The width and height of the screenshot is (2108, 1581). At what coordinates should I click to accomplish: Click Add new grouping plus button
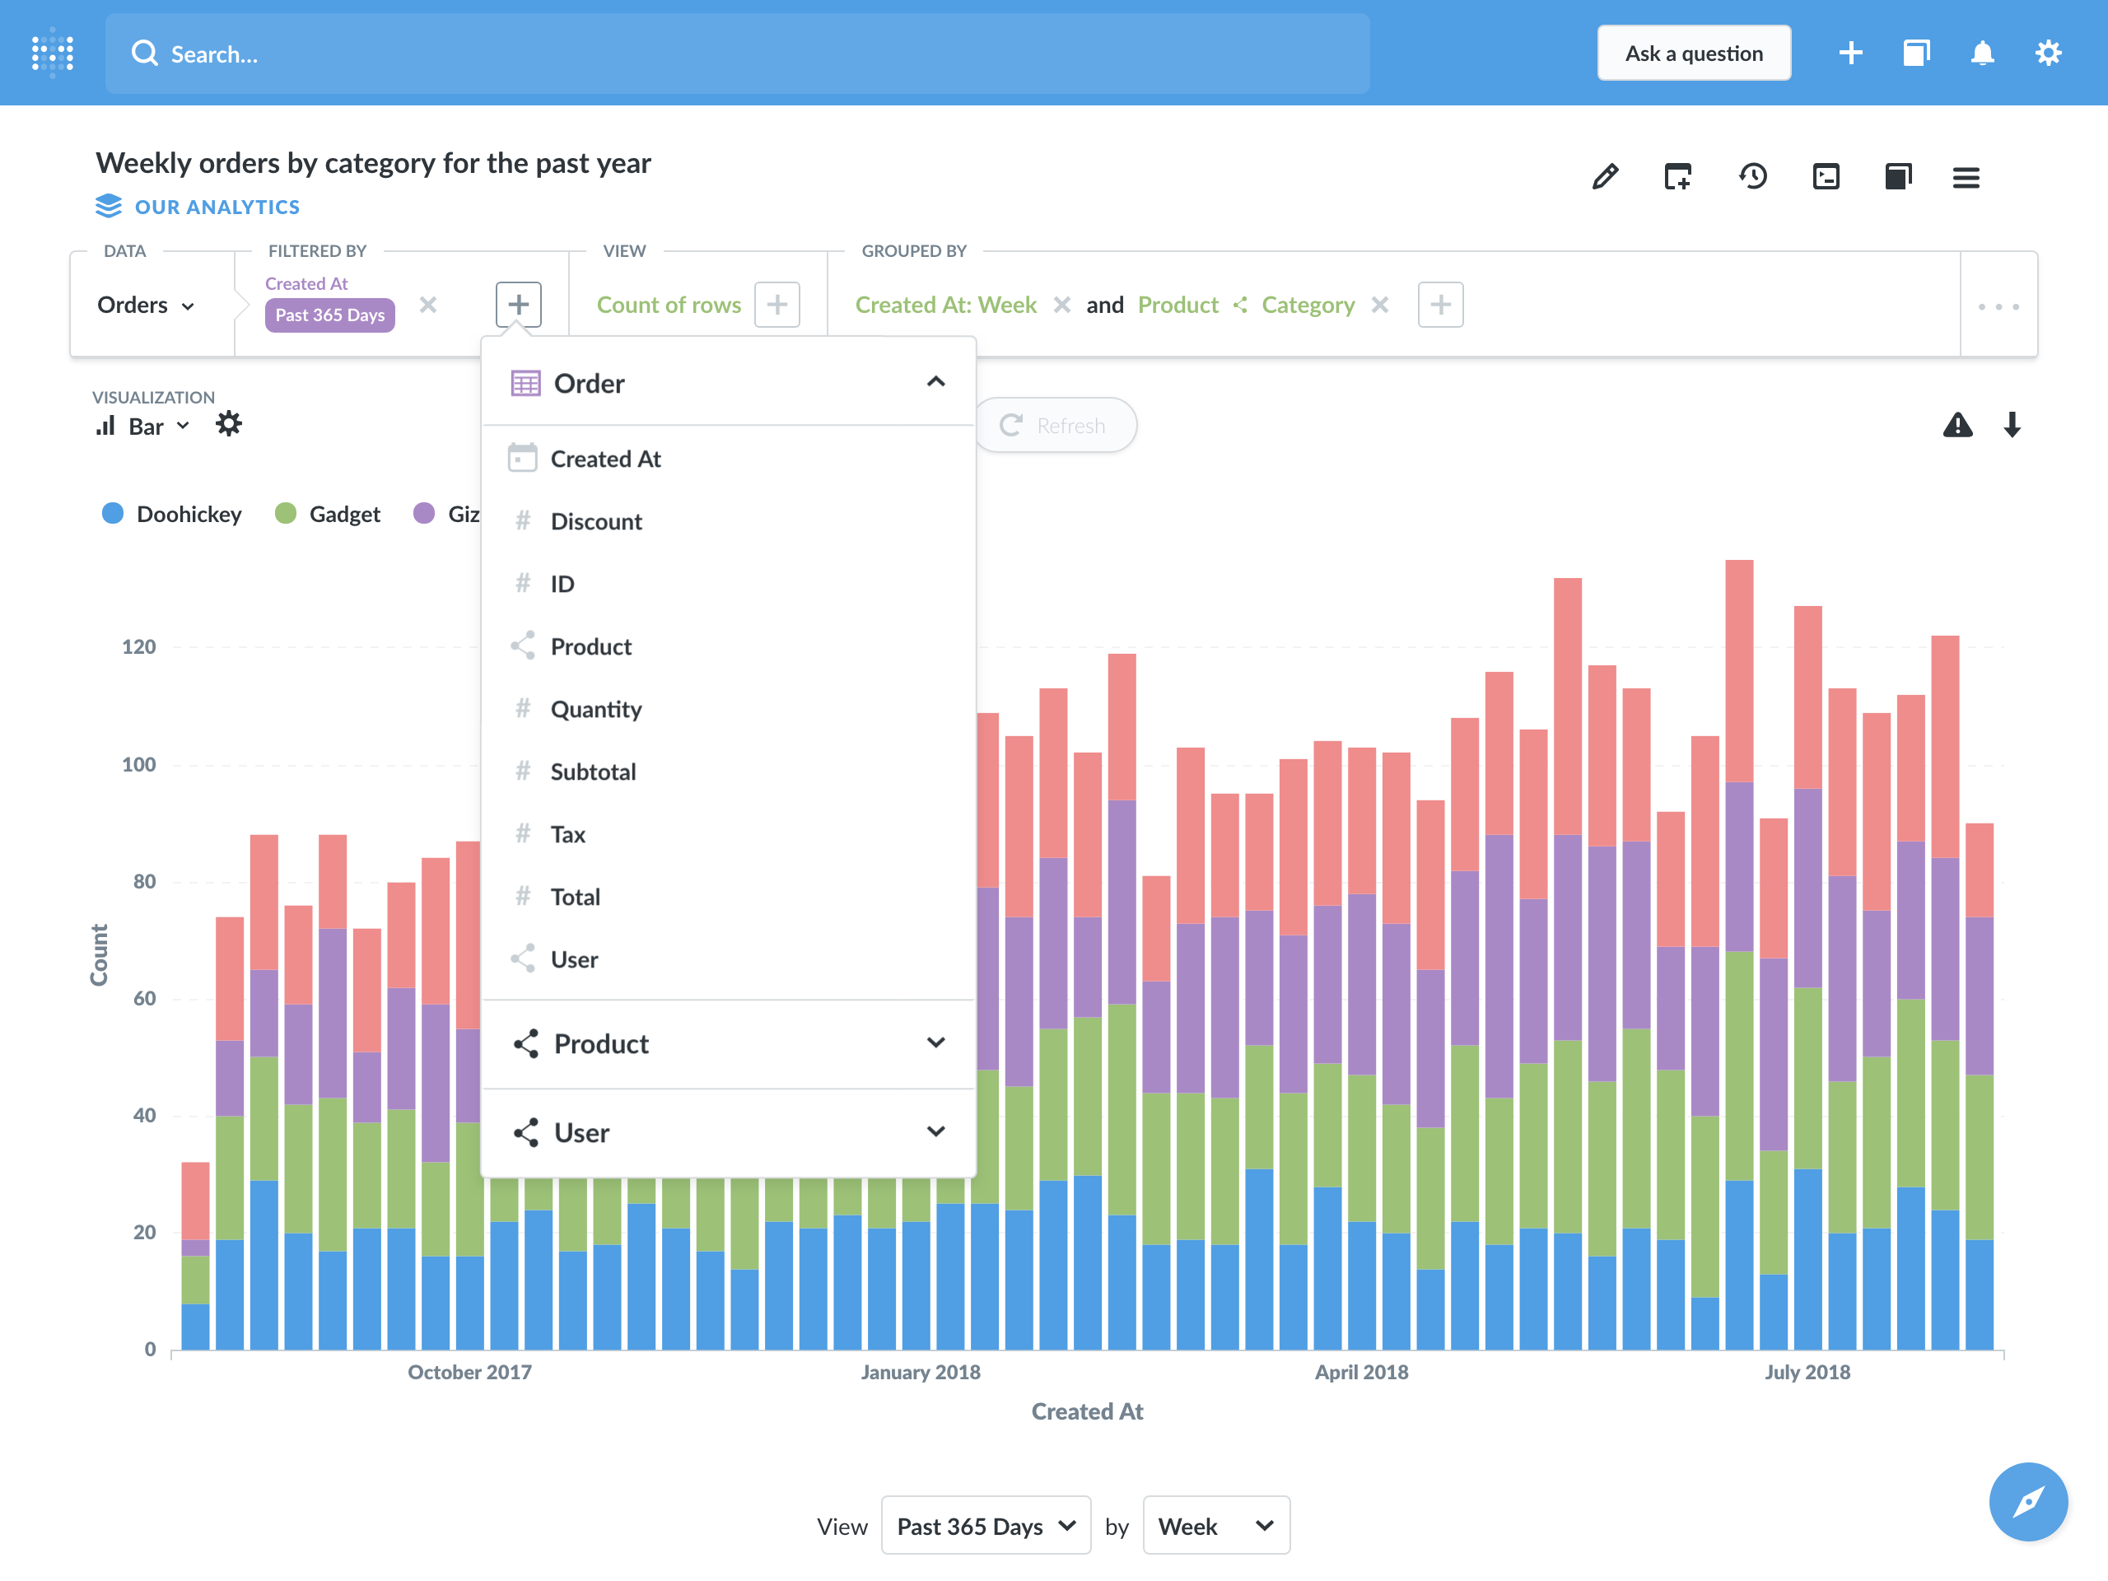pyautogui.click(x=1438, y=304)
